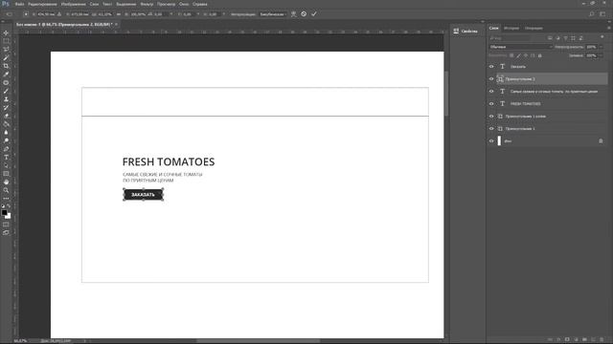Image resolution: width=613 pixels, height=344 pixels.
Task: Close the document tab
Action: (117, 24)
